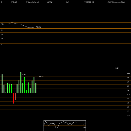Open the mini RSI thumbnail chart at the bottom
131x131 pixels.
pos(65,125)
